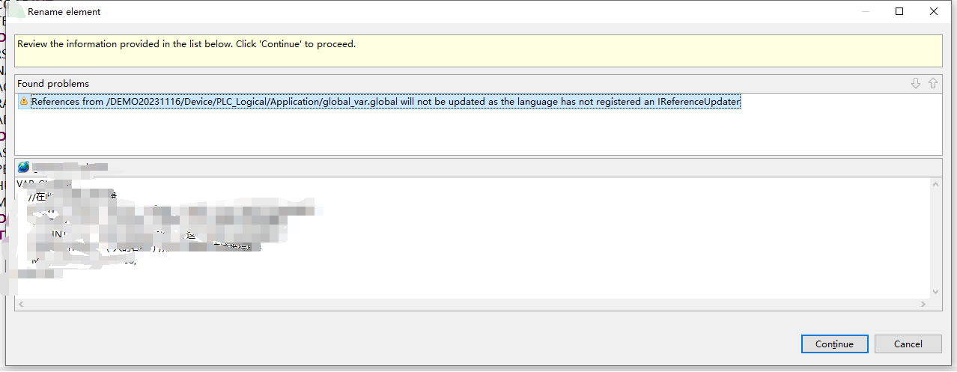Image resolution: width=957 pixels, height=372 pixels.
Task: Click the globe icon above code preview
Action: coord(24,167)
